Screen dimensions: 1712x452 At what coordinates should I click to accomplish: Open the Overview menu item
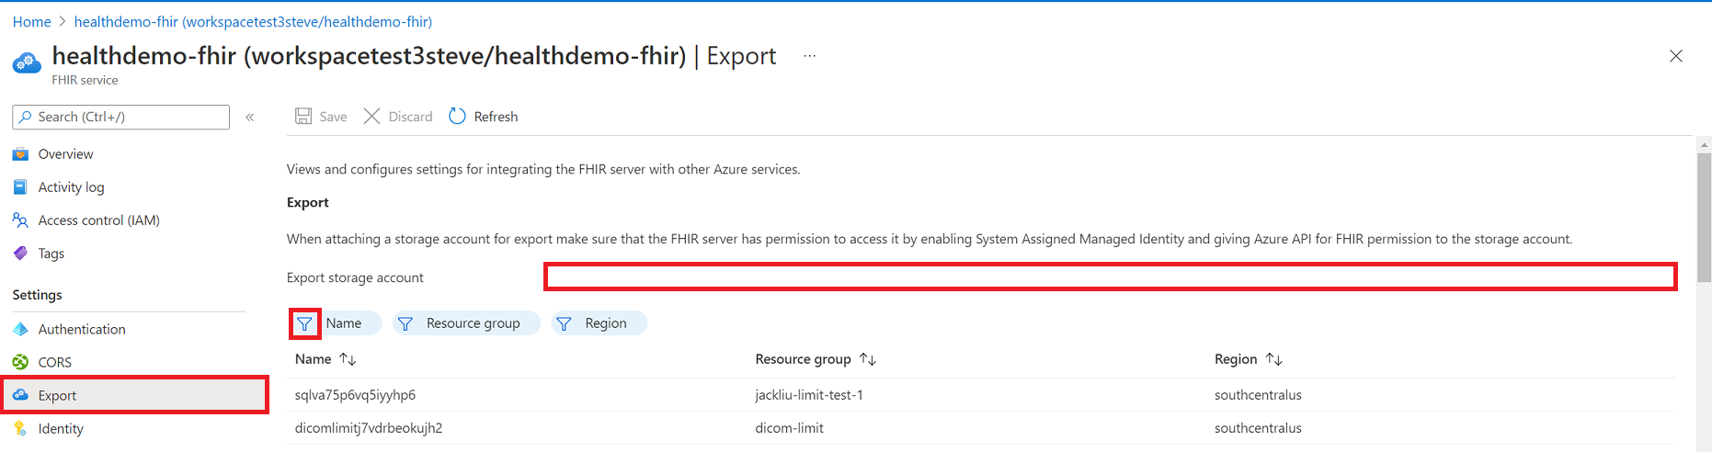click(x=65, y=154)
